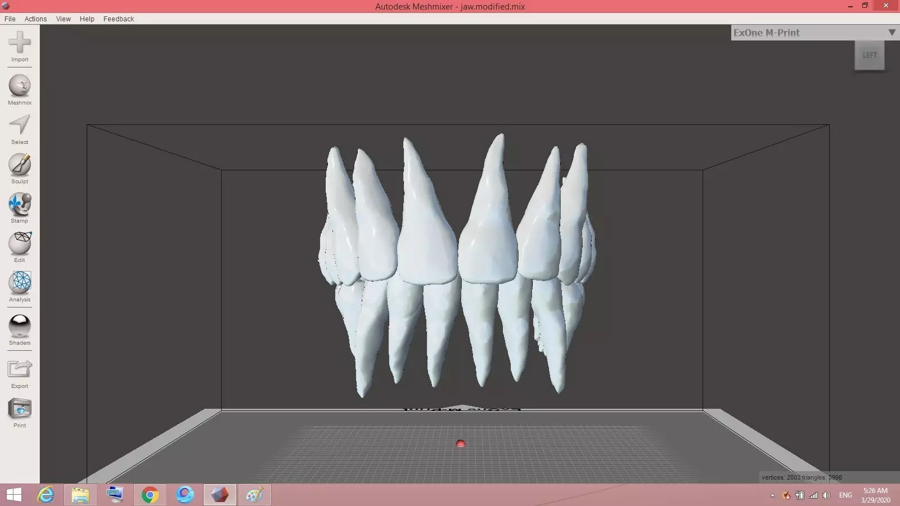This screenshot has height=506, width=900.
Task: Open the Windows Start button
Action: [x=14, y=495]
